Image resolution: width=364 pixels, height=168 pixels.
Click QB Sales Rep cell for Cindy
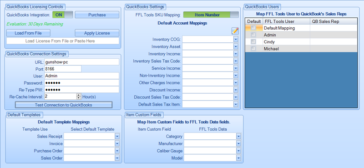(x=334, y=42)
